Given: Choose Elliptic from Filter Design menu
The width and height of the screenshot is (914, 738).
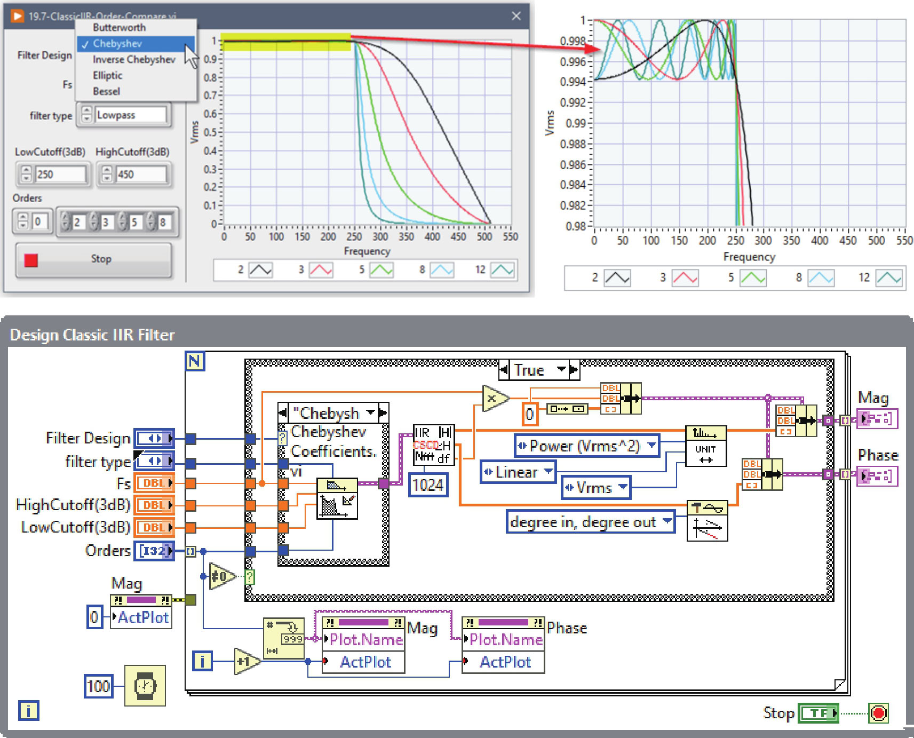Looking at the screenshot, I should [108, 75].
